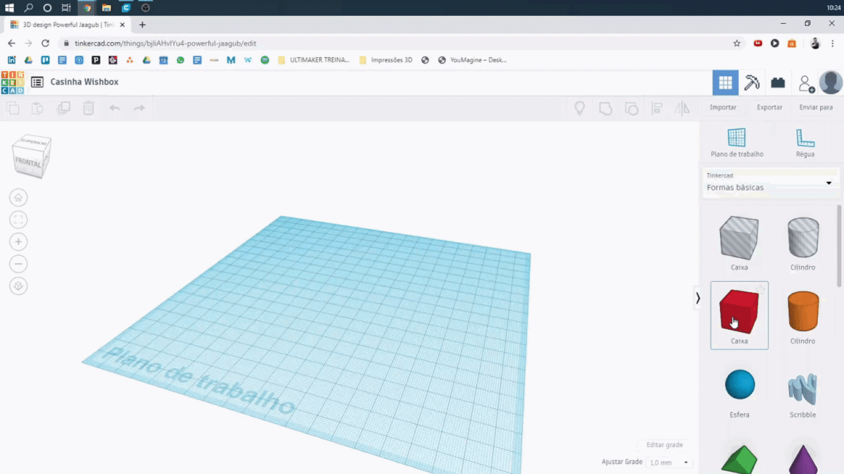844x474 pixels.
Task: Favorite the red Caixa shape with star
Action: tap(760, 289)
